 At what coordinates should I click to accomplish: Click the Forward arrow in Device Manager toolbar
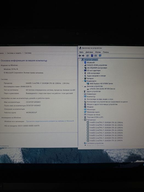[x=83, y=56]
